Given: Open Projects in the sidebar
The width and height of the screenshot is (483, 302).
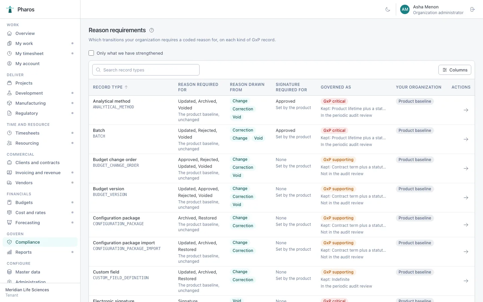Looking at the screenshot, I should (x=40, y=83).
